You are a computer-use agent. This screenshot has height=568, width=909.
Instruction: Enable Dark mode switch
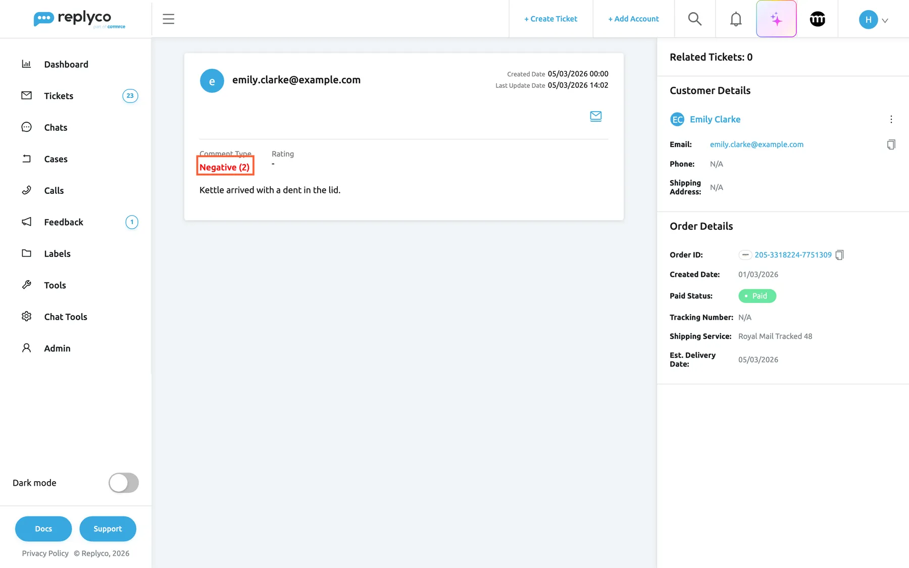coord(124,483)
